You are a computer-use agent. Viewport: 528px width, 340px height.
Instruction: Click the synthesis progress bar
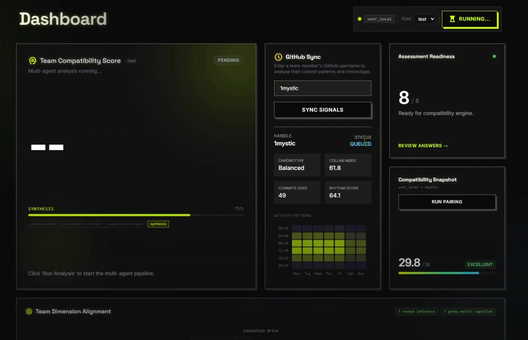pos(136,215)
